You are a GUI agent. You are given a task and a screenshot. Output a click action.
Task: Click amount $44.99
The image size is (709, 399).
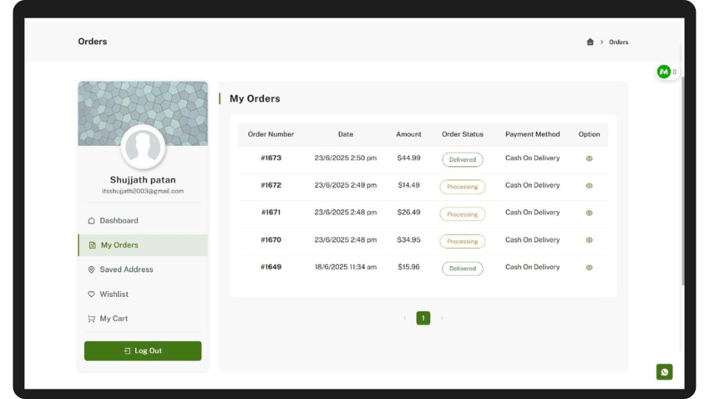tap(408, 158)
